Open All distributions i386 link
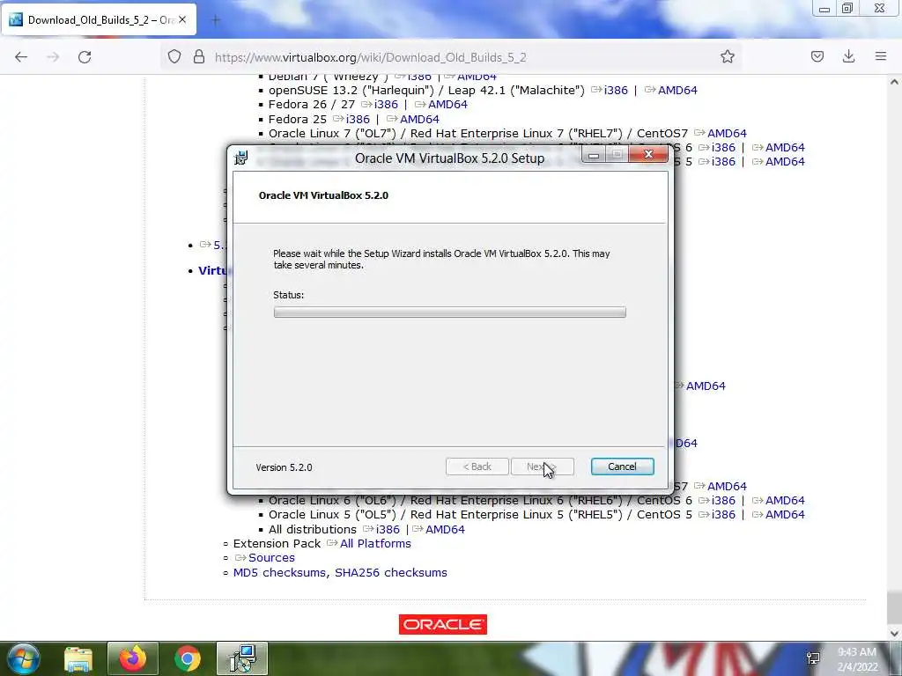Image resolution: width=902 pixels, height=676 pixels. pyautogui.click(x=388, y=529)
